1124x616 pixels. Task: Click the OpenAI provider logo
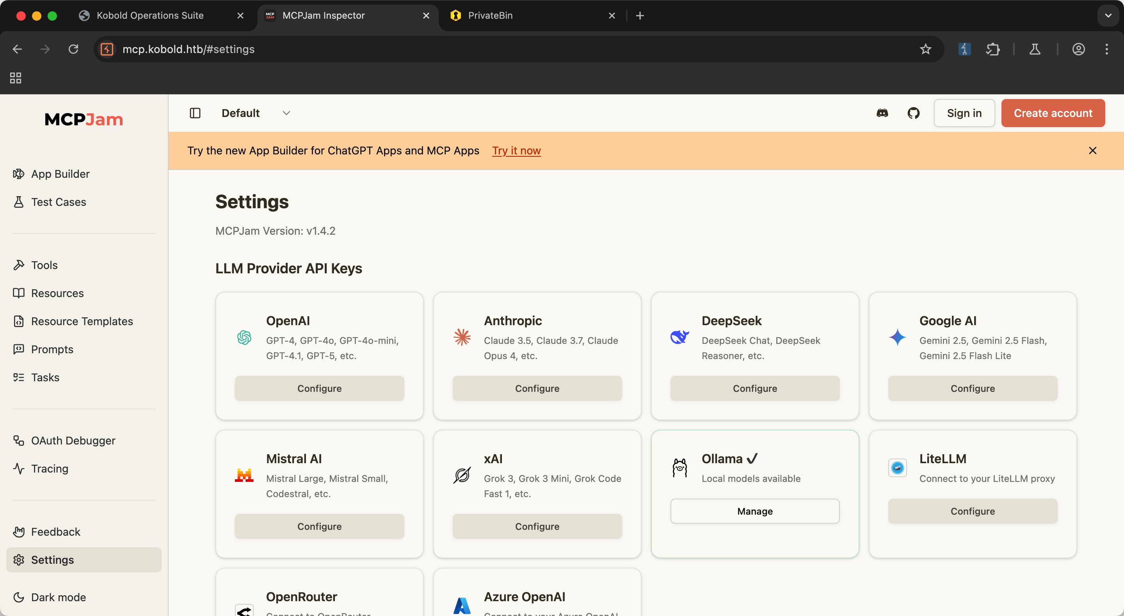(x=244, y=337)
